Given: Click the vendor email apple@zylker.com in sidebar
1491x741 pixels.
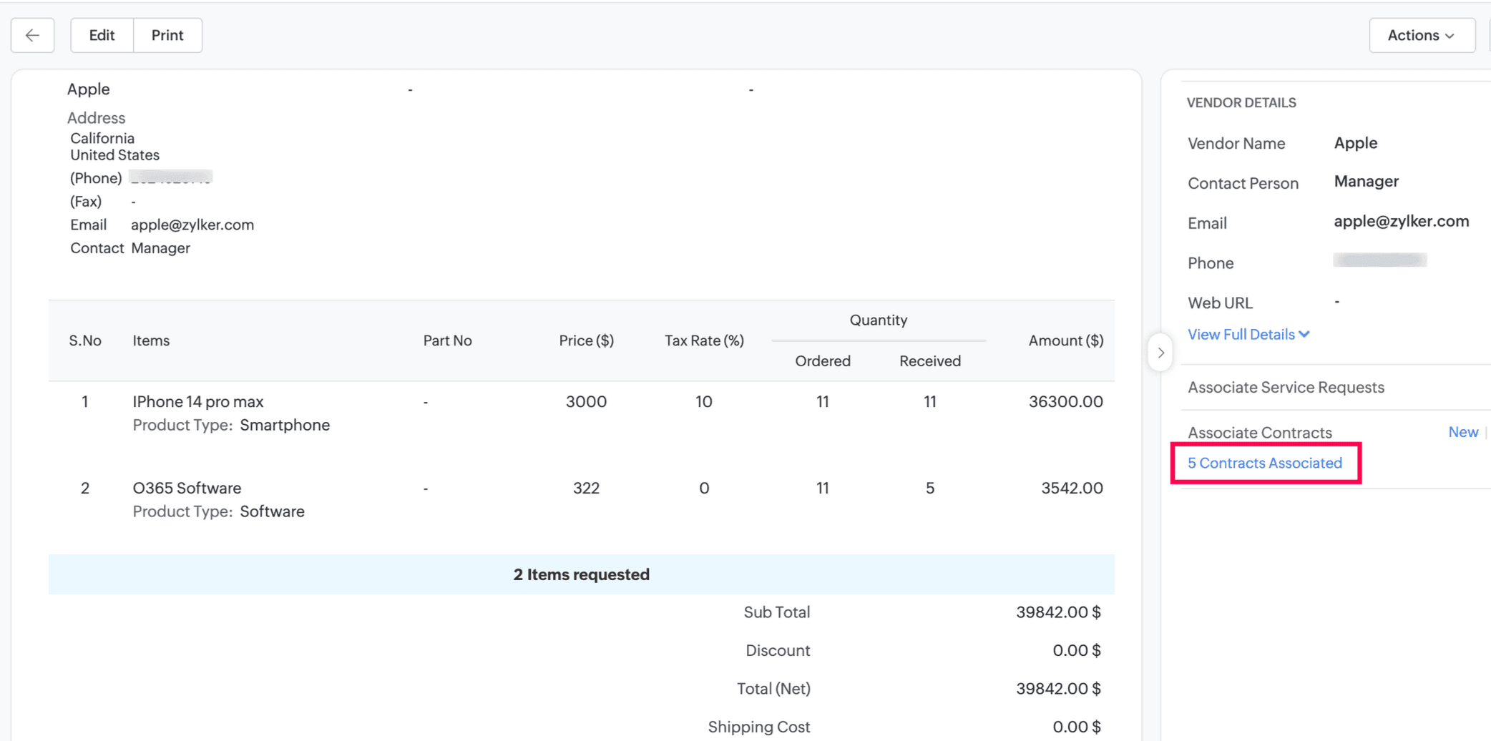Looking at the screenshot, I should pos(1401,222).
